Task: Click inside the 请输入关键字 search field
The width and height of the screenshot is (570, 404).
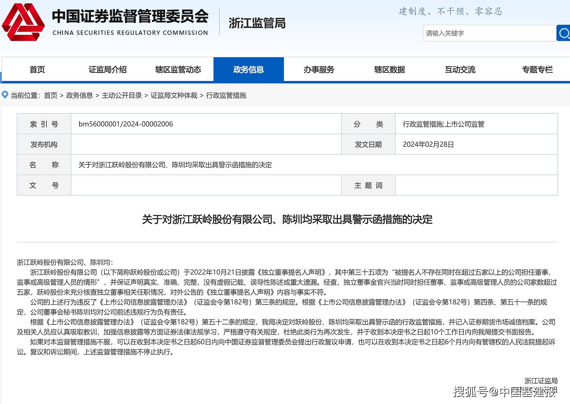Action: 490,33
